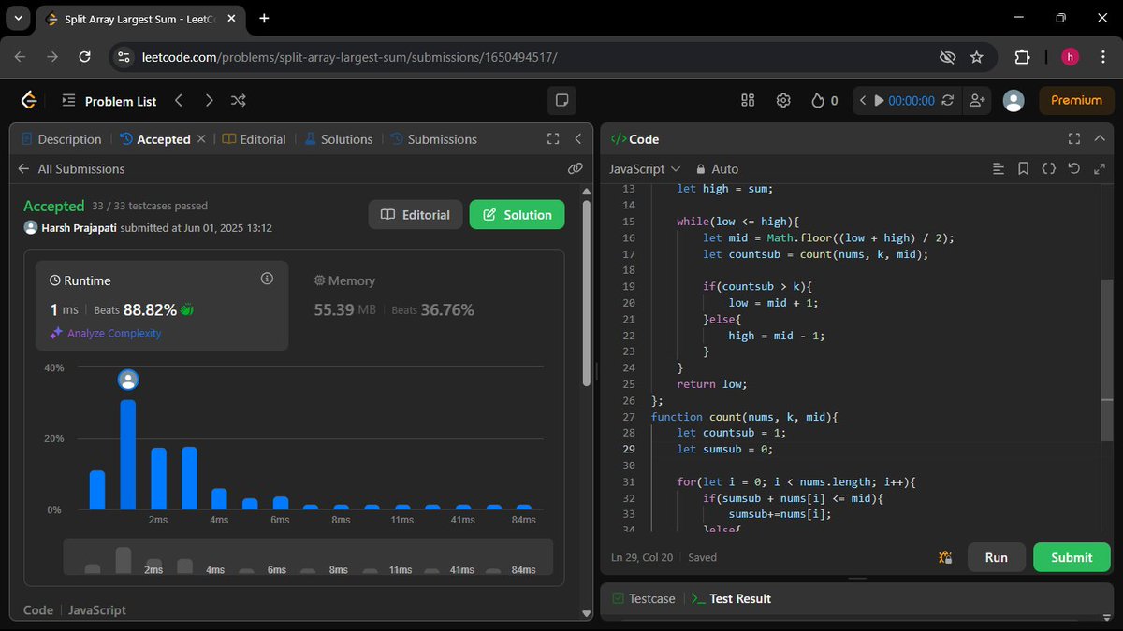Click the editor minimap scrollbar
The height and width of the screenshot is (631, 1123).
tap(1107, 360)
